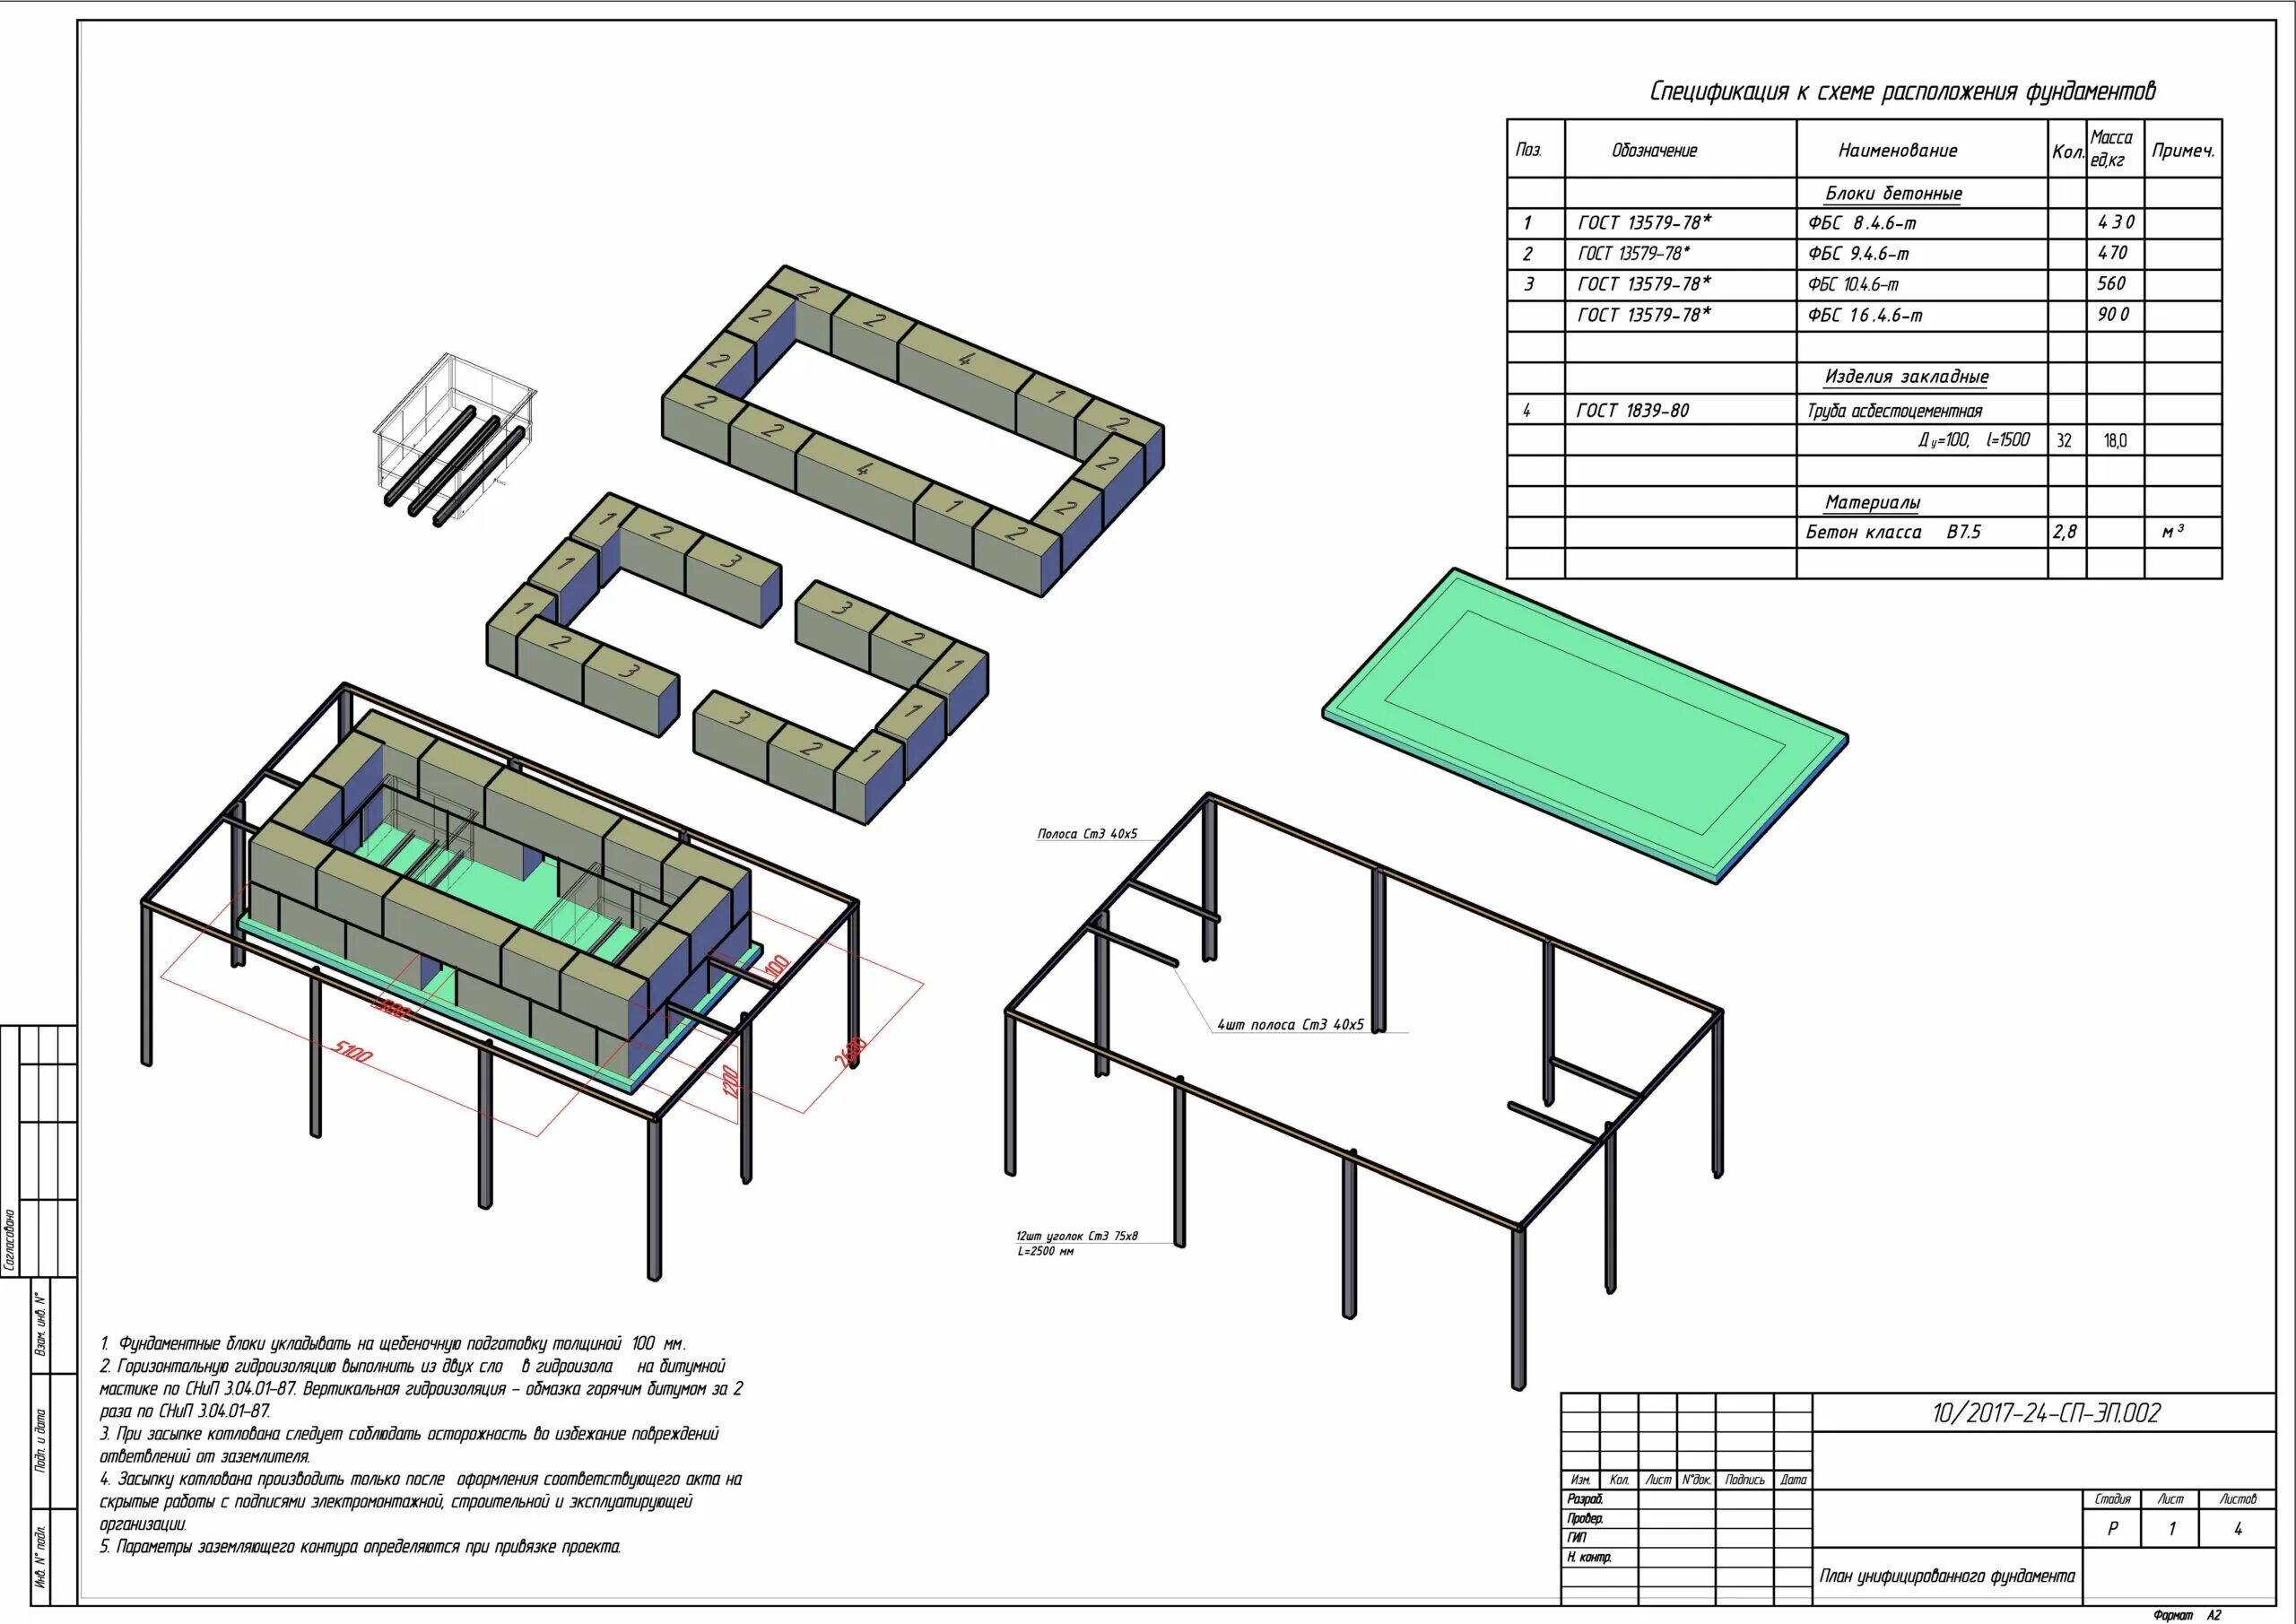The width and height of the screenshot is (2296, 1624).
Task: Click note 5 about заземляющего контура parameters
Action: click(360, 1547)
